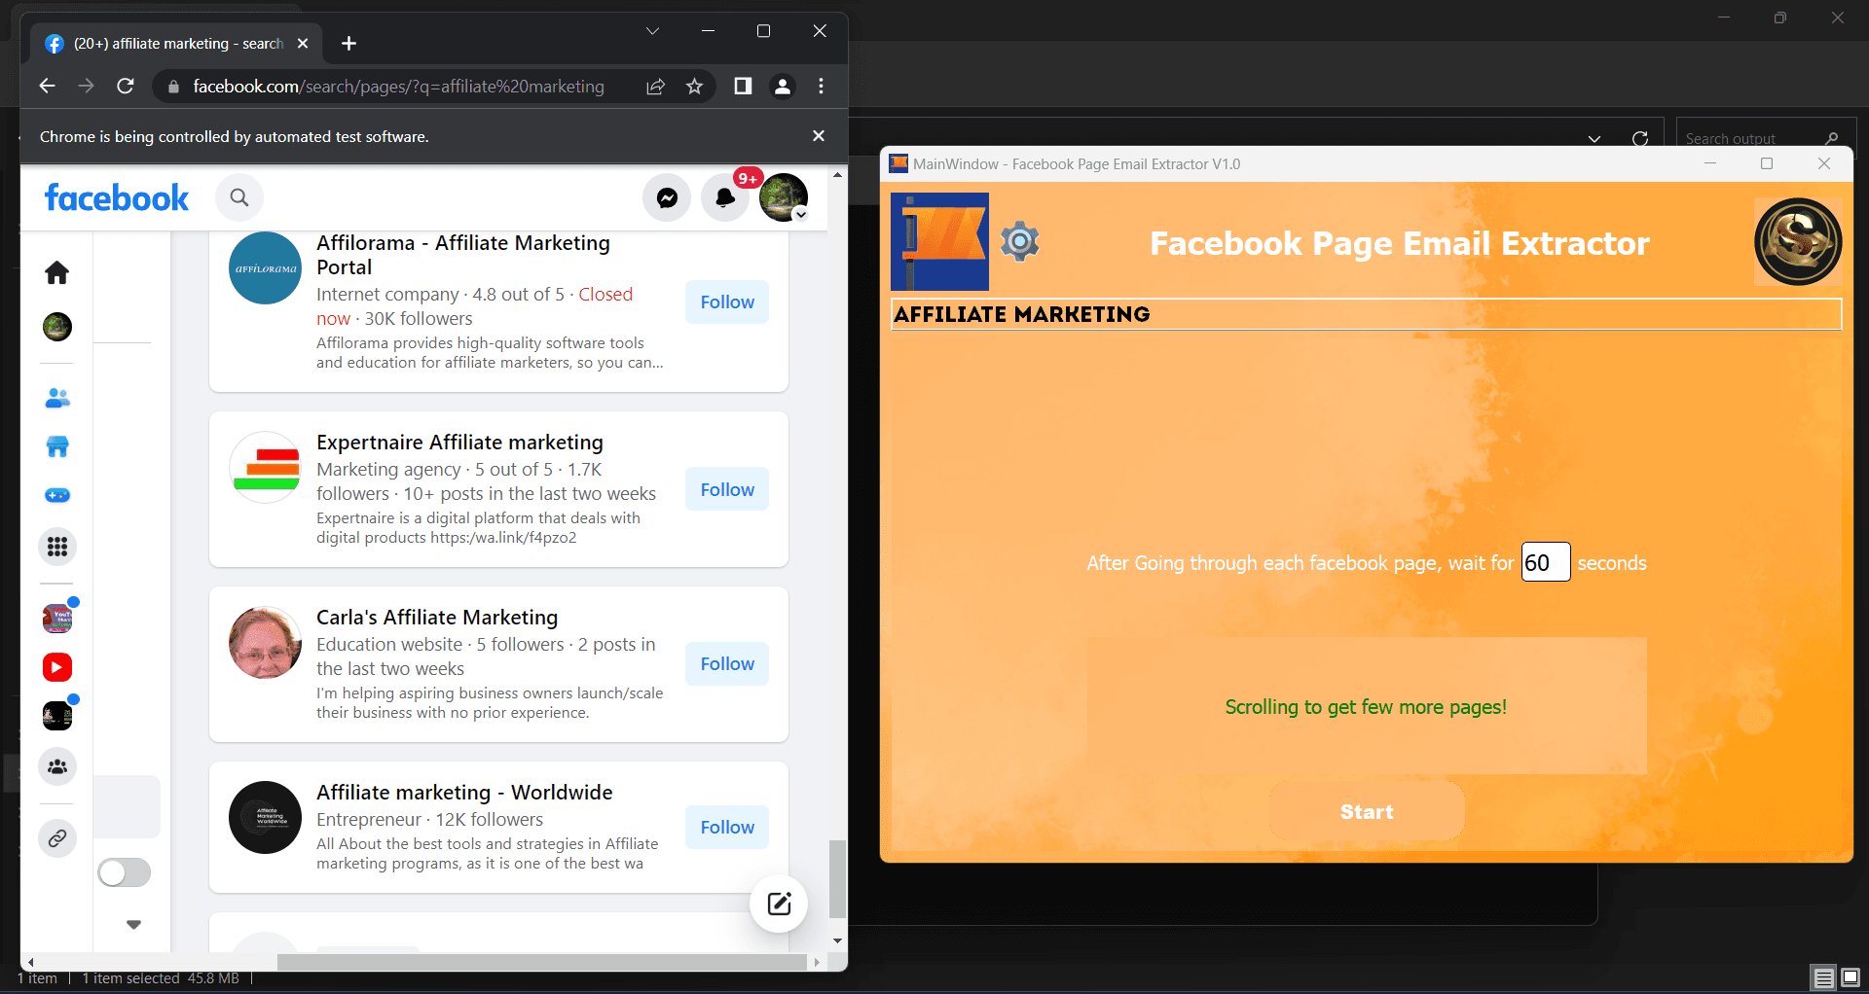Open Expertnaire Affiliate marketing page title
Image resolution: width=1869 pixels, height=994 pixels.
tap(459, 443)
